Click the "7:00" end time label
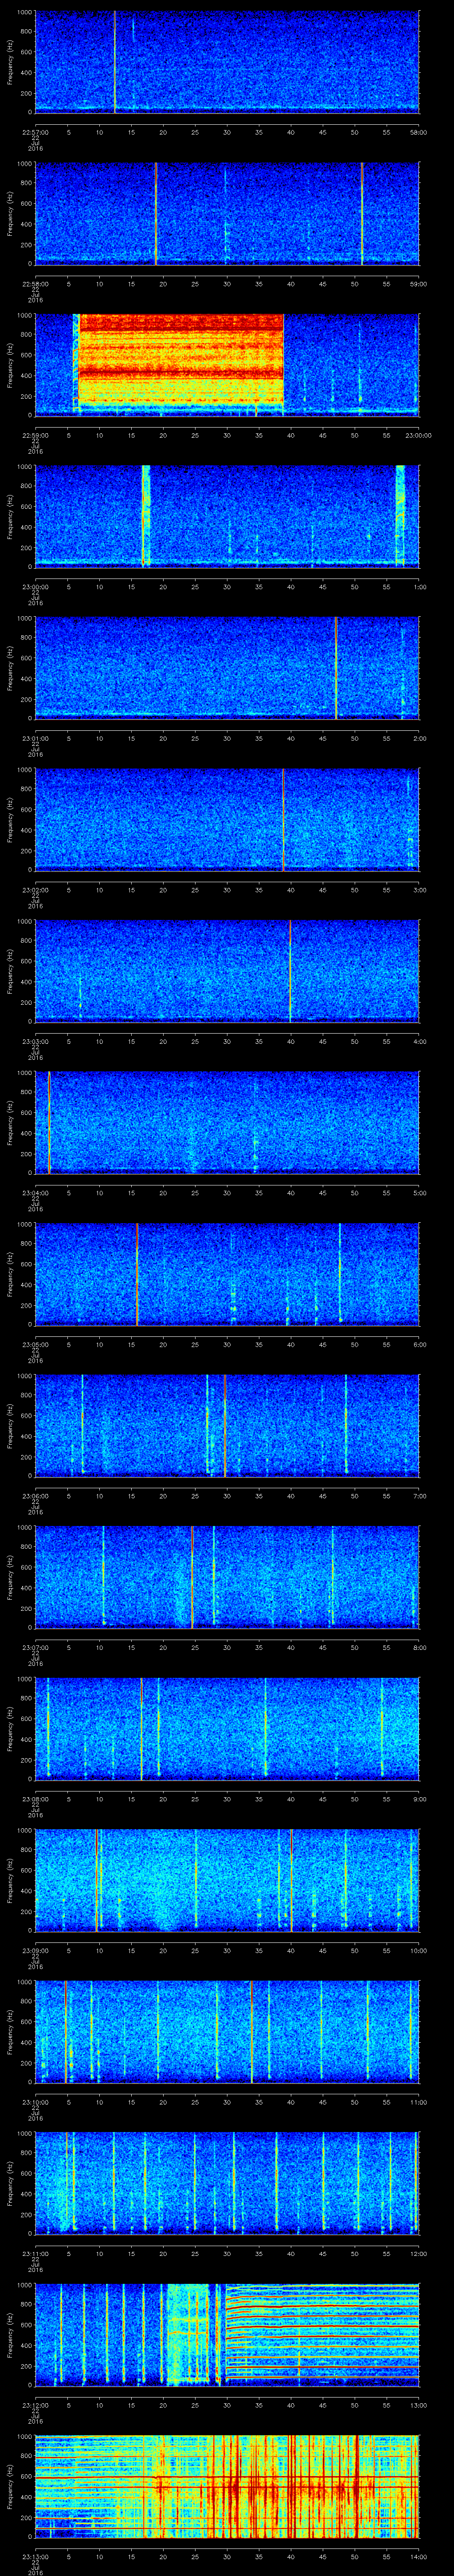 click(419, 1495)
